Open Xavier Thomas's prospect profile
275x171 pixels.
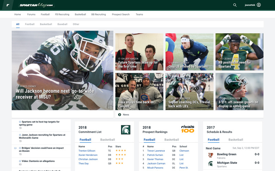[x=155, y=159]
